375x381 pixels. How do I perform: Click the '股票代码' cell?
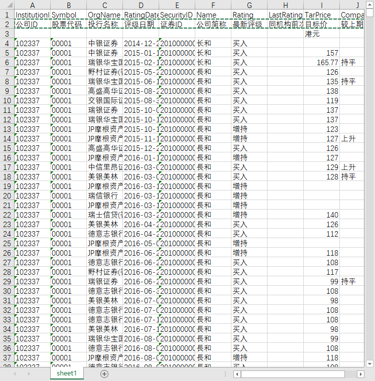click(68, 24)
